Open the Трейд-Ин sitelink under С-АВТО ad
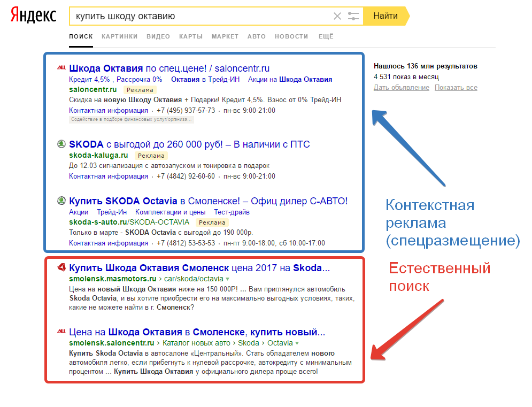Screen dimensions: 532x407 point(112,212)
